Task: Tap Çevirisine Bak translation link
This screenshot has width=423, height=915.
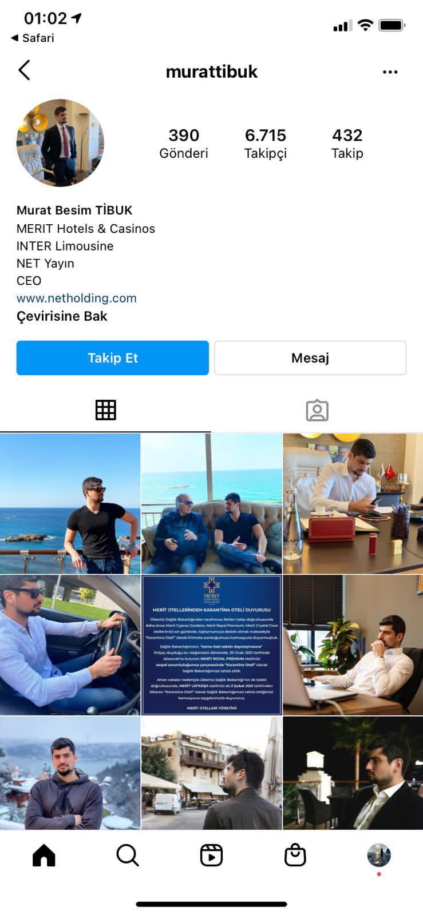Action: click(62, 316)
